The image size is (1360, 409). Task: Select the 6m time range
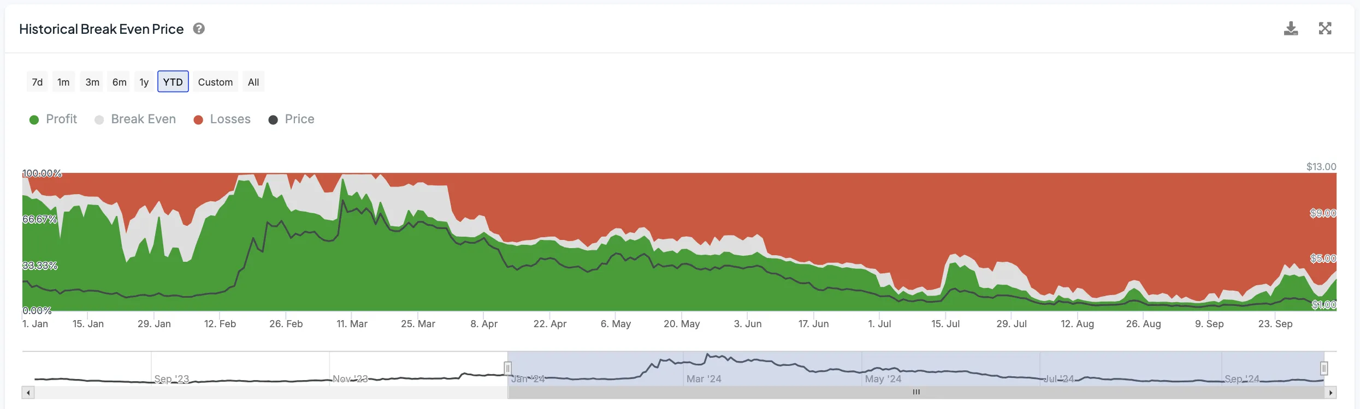tap(119, 82)
